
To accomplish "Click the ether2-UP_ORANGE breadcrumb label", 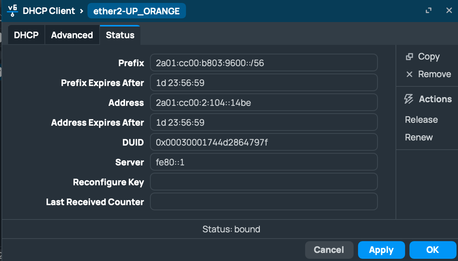I will [136, 11].
